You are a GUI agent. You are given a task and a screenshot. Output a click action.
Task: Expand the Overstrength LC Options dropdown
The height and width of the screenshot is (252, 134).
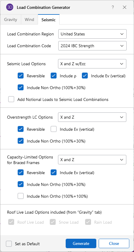[x=92, y=117]
